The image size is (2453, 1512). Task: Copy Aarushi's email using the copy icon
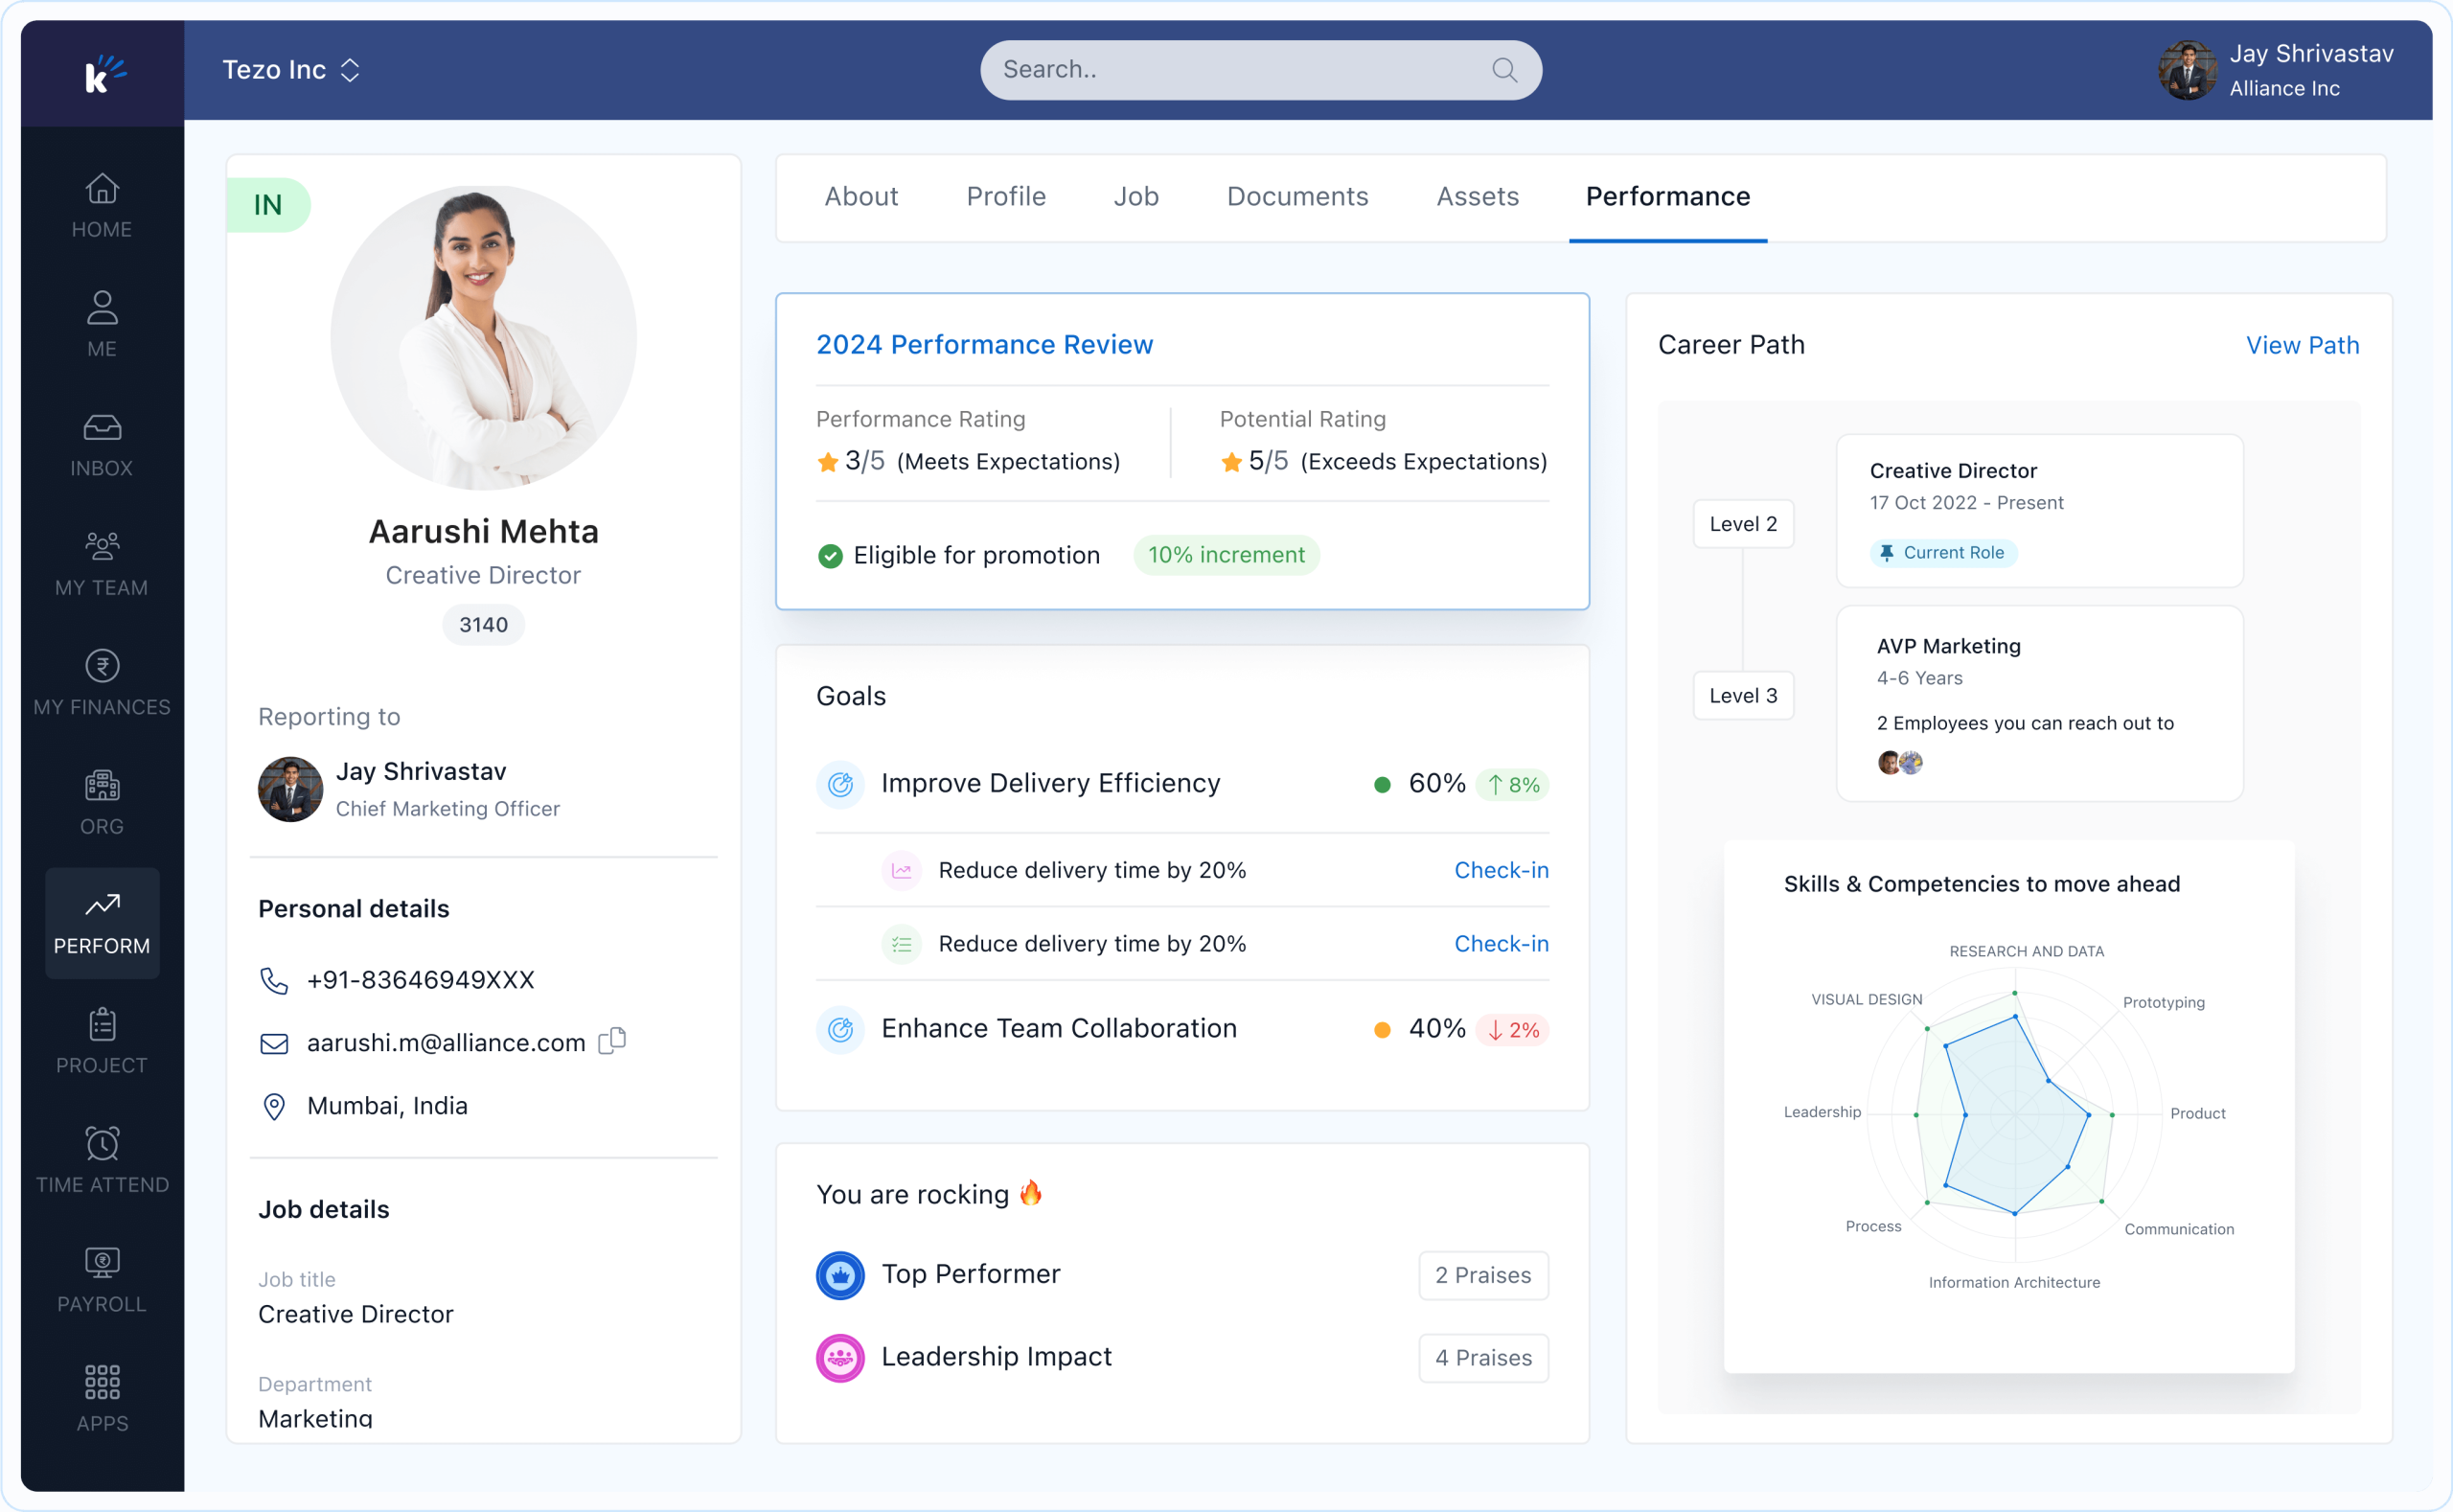[x=612, y=1041]
